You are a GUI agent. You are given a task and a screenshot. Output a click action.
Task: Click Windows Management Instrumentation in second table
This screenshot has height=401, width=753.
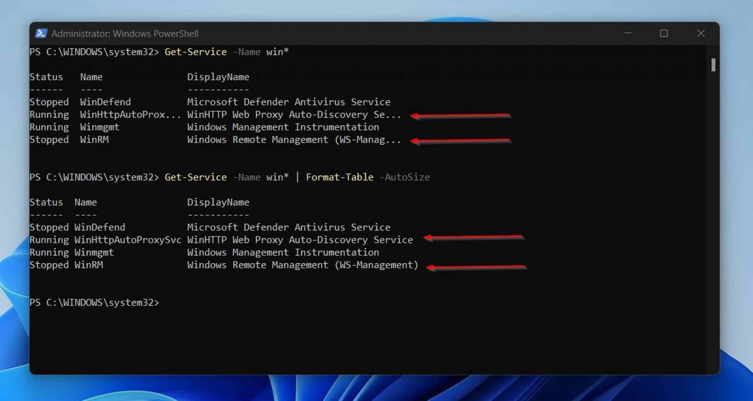283,253
